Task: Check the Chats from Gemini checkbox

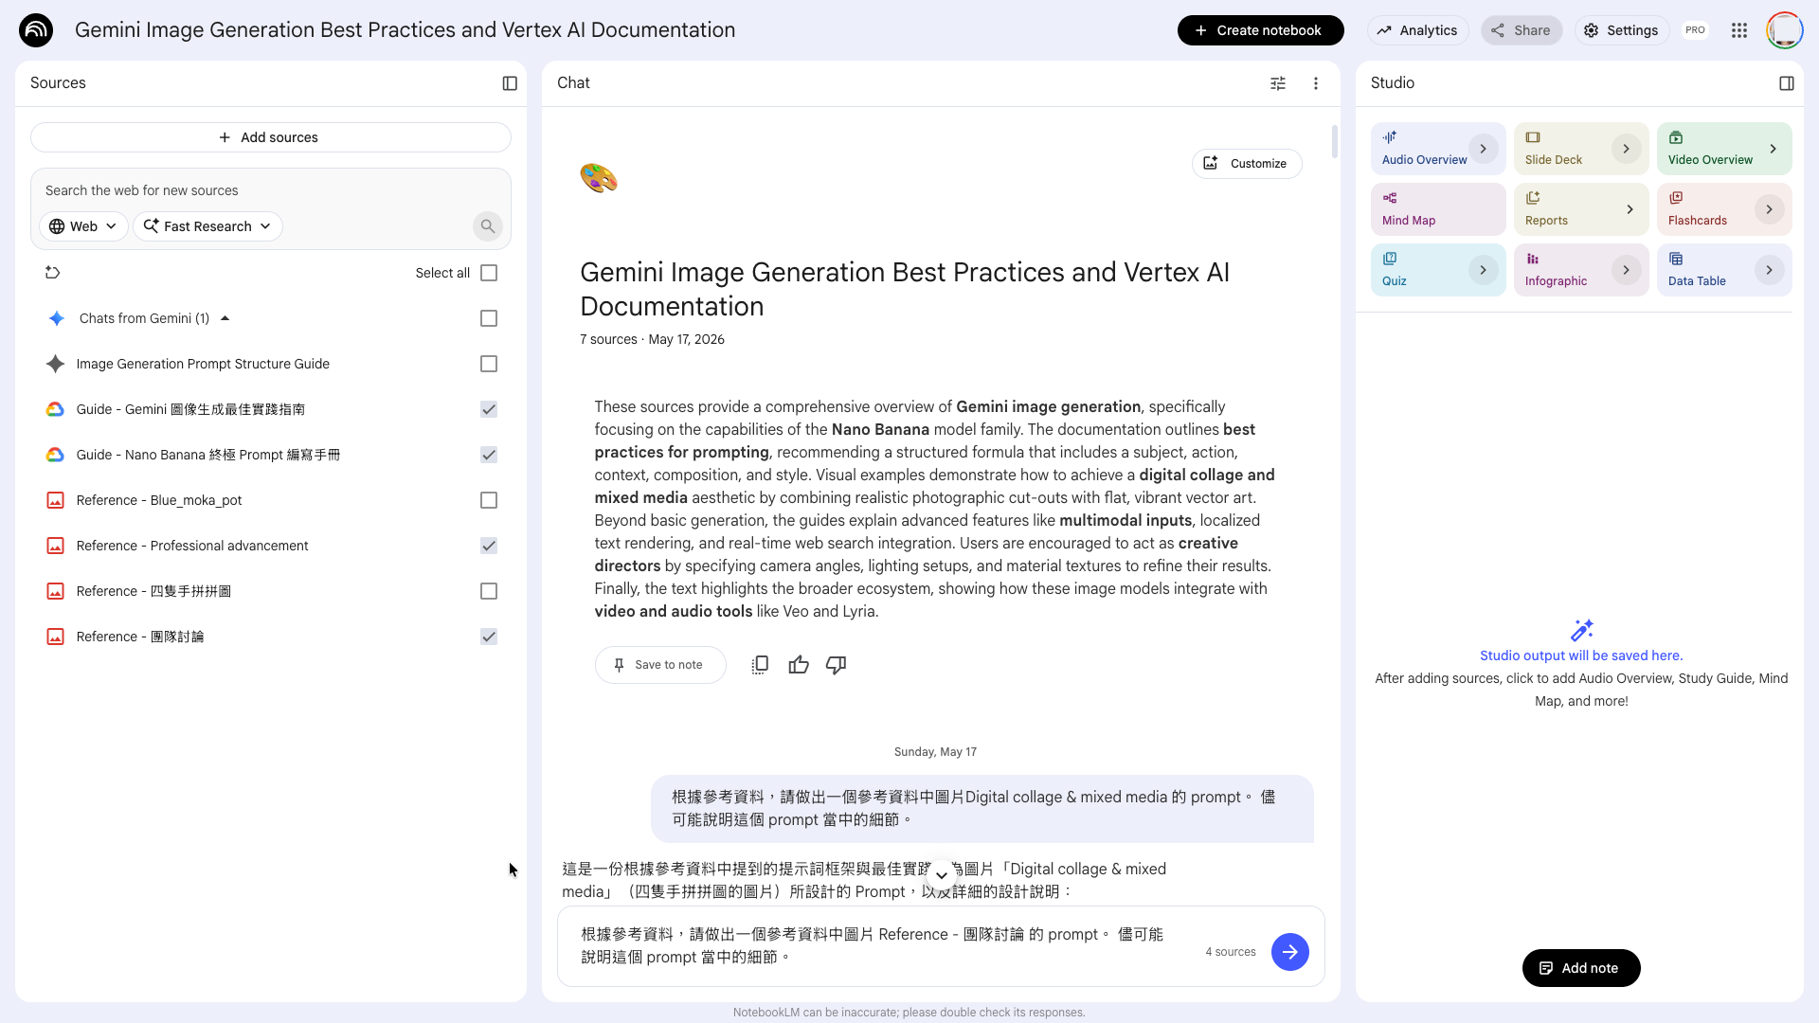Action: [x=489, y=318]
